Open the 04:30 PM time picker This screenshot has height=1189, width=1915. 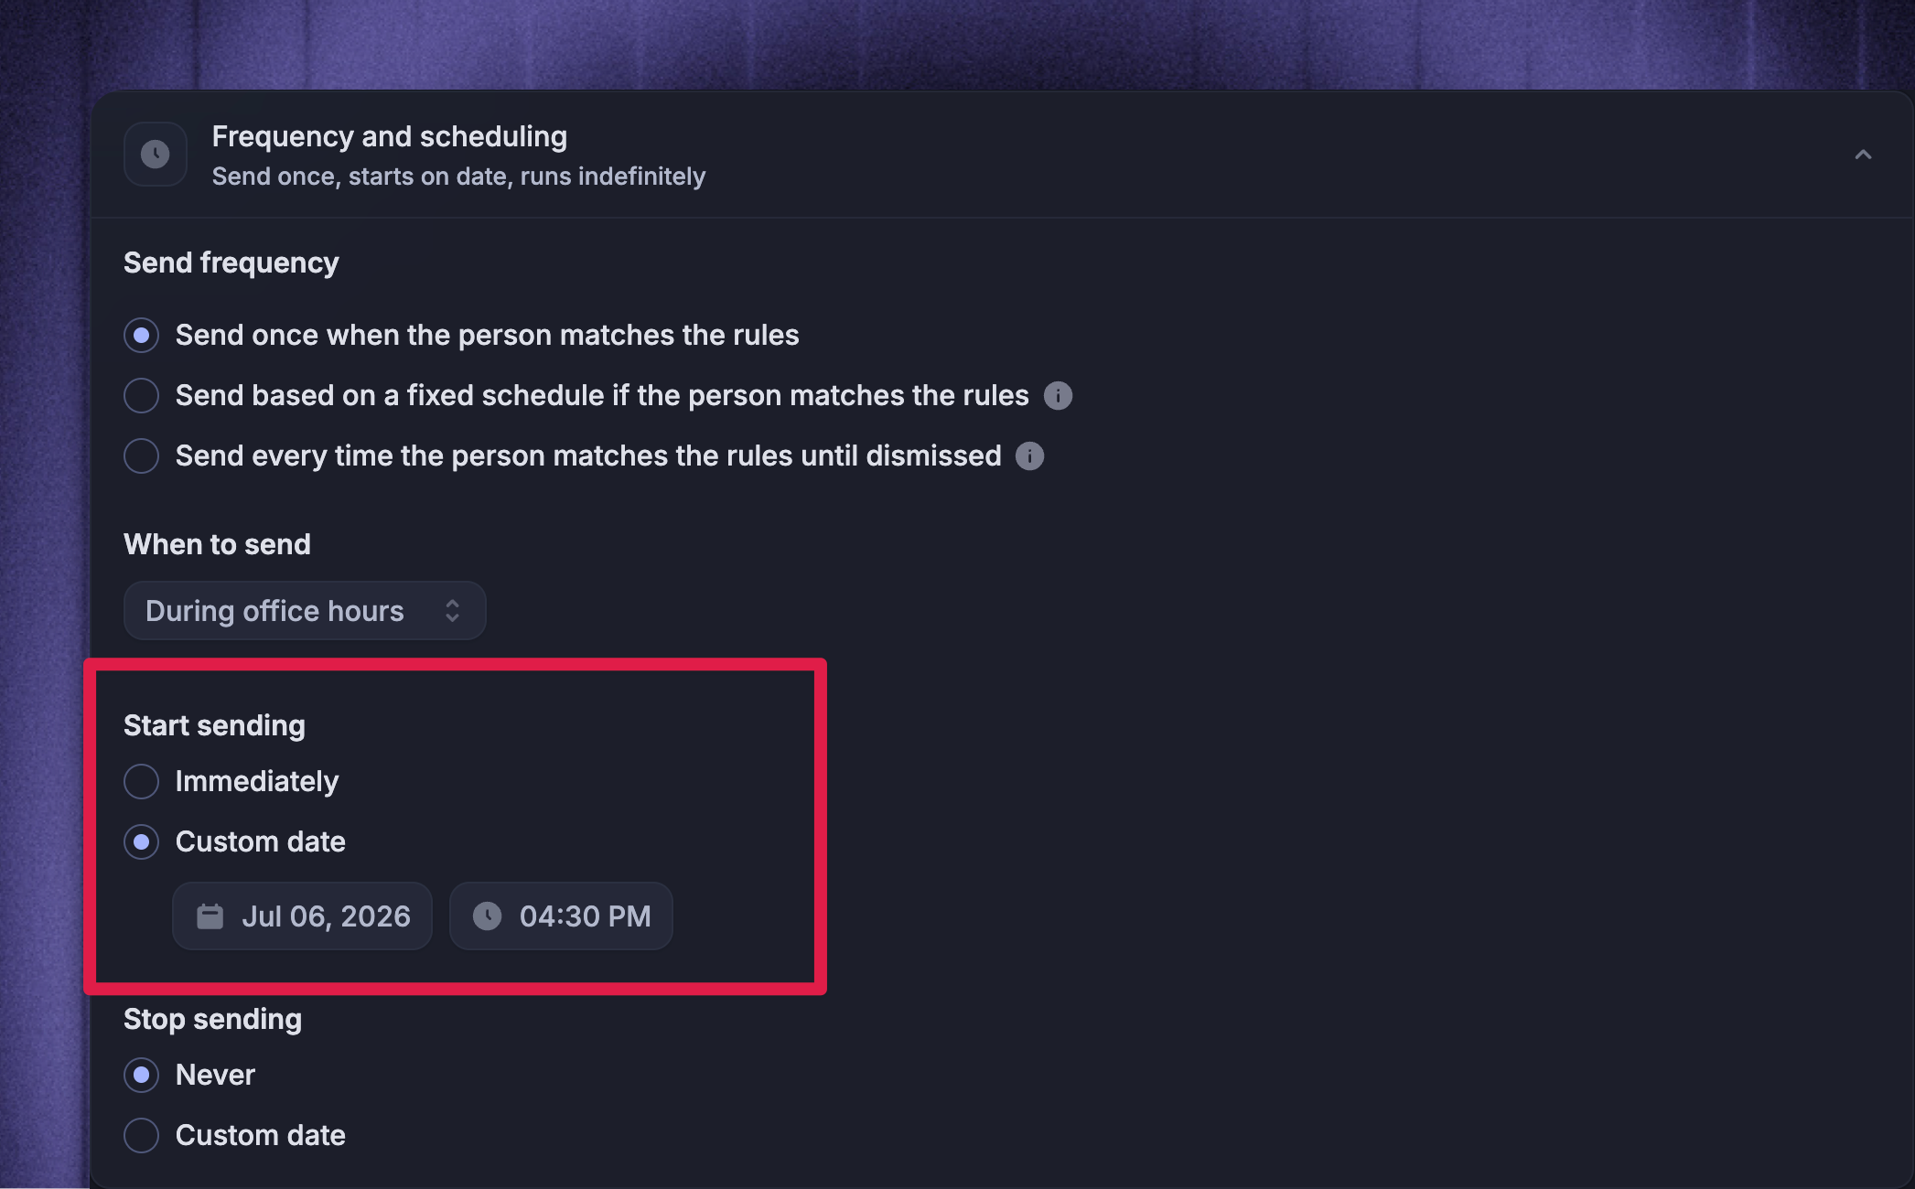pyautogui.click(x=561, y=916)
